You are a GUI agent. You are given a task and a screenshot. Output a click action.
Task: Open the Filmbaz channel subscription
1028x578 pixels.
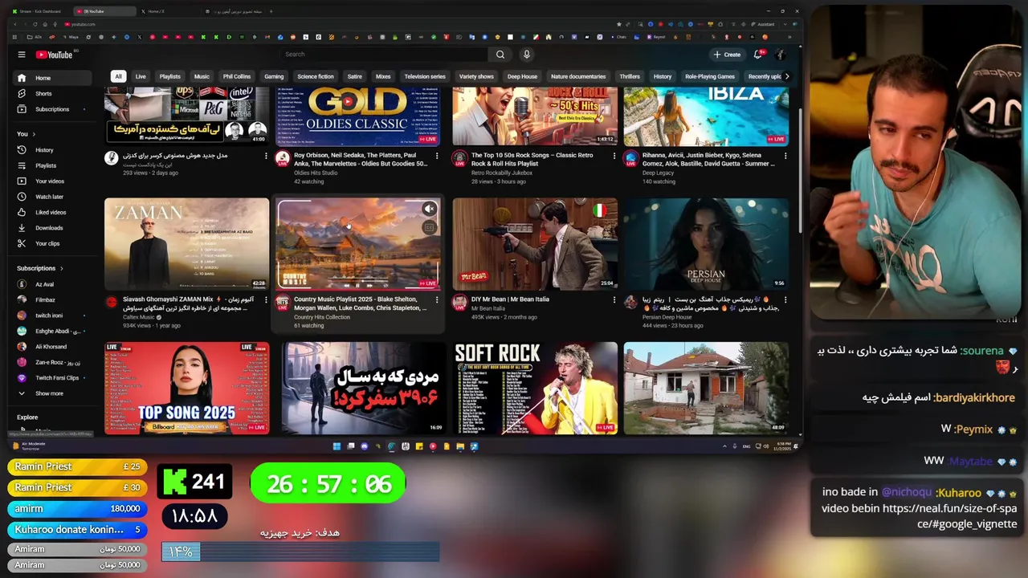pyautogui.click(x=54, y=299)
